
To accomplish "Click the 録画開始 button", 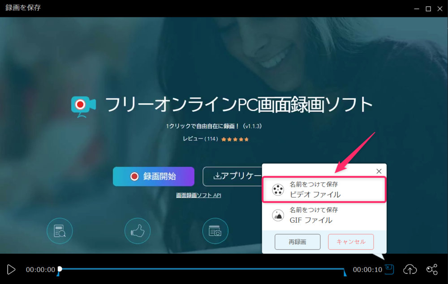I will pyautogui.click(x=153, y=177).
